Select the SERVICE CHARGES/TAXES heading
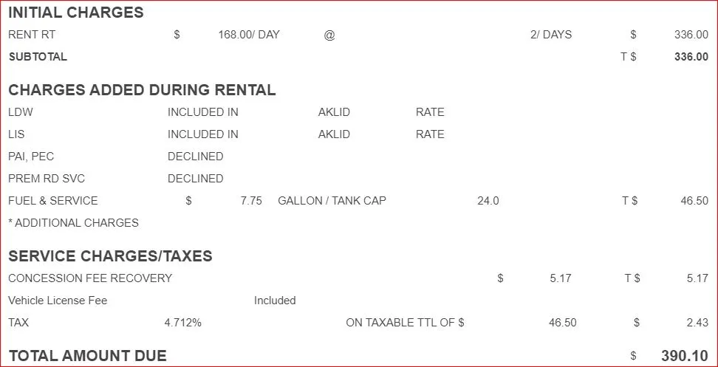Image resolution: width=718 pixels, height=367 pixels. (110, 256)
